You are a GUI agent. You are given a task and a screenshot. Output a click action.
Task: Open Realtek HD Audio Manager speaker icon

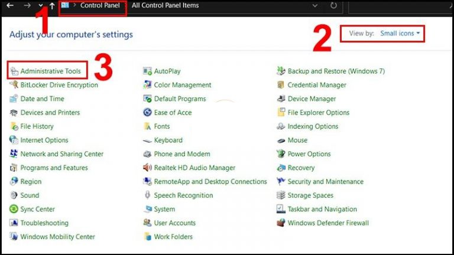147,168
